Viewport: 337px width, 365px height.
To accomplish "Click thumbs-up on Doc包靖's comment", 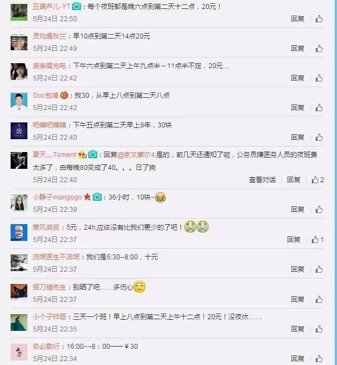I will click(x=319, y=107).
